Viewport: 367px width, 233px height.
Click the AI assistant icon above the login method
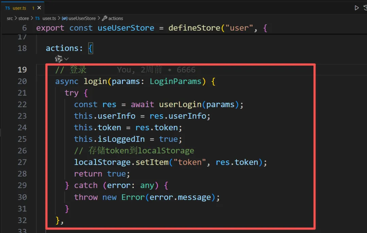pos(59,59)
